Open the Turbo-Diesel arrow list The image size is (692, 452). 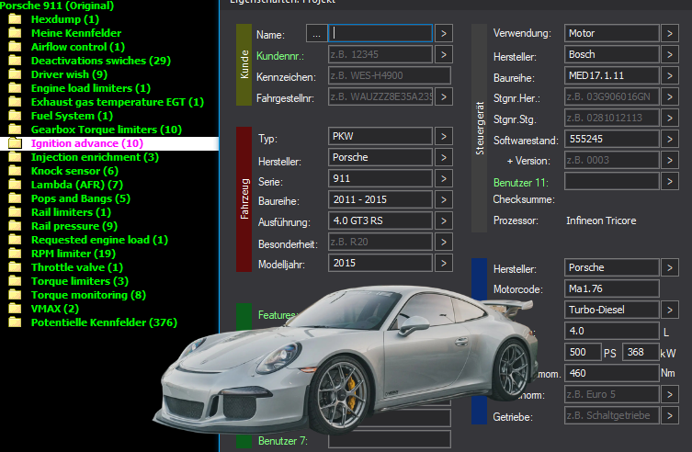point(670,310)
